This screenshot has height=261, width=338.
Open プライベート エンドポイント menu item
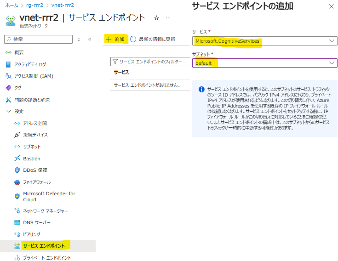pos(47,258)
